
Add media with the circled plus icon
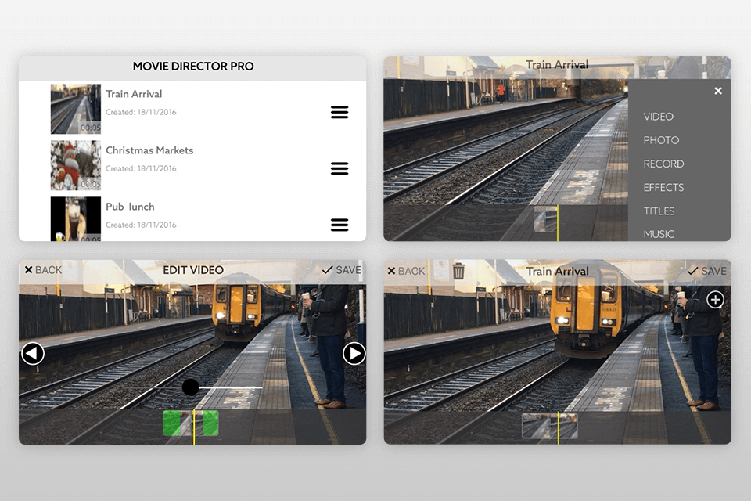click(715, 300)
